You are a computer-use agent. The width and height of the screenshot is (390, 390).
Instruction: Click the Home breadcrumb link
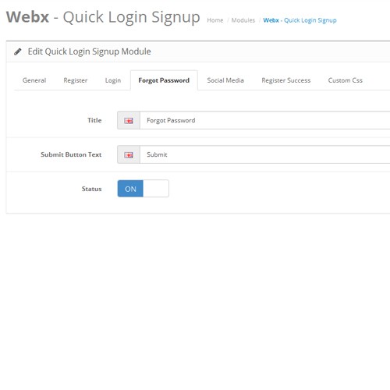click(215, 20)
